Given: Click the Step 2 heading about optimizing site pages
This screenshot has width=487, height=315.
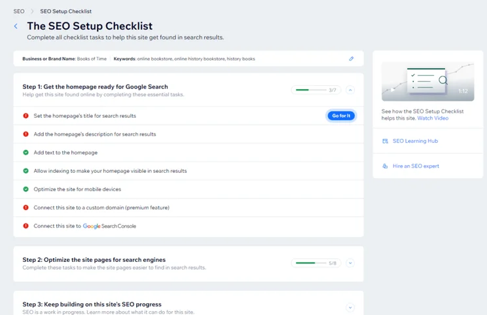Looking at the screenshot, I should click(x=94, y=260).
